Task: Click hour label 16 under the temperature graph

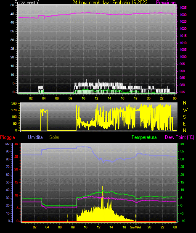Action: pos(124,227)
